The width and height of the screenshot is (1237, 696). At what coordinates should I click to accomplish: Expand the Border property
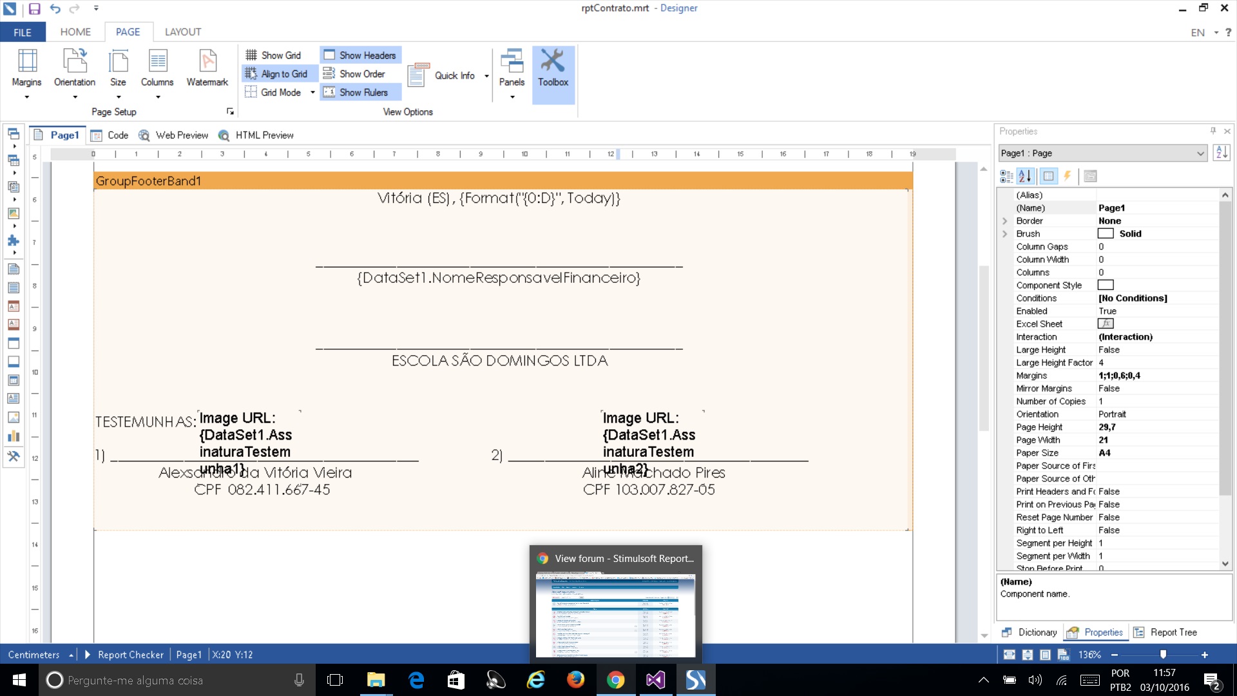1005,221
